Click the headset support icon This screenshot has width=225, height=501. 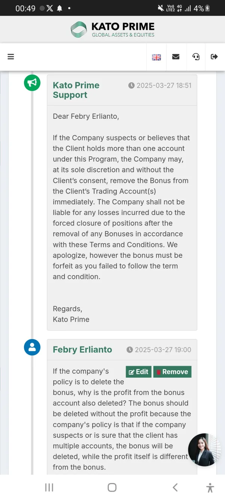click(x=196, y=57)
